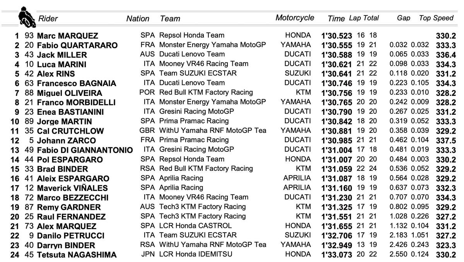
Task: Click the Lap Total column header
Action: click(363, 18)
